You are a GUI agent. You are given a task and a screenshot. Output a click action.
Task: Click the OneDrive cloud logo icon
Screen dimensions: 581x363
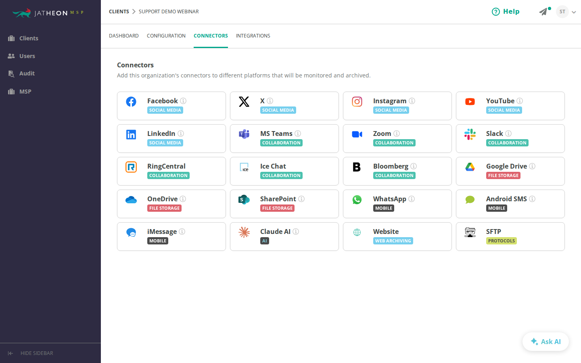coord(131,200)
